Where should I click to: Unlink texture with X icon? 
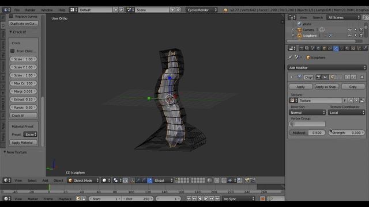click(x=356, y=101)
